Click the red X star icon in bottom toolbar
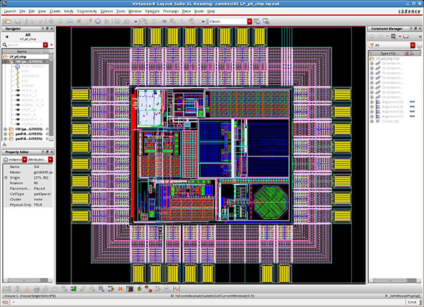Image resolution: width=424 pixels, height=307 pixels. pos(120,289)
